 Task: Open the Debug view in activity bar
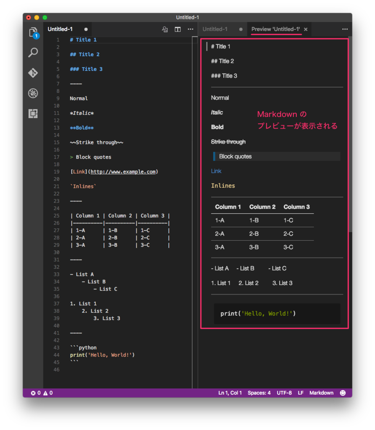click(33, 93)
